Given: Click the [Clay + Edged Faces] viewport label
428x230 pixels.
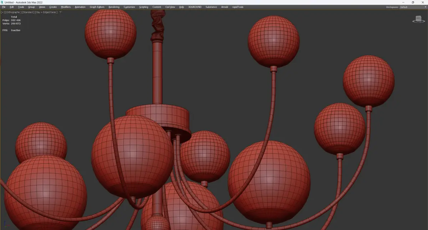Looking at the screenshot, I should click(46, 12).
